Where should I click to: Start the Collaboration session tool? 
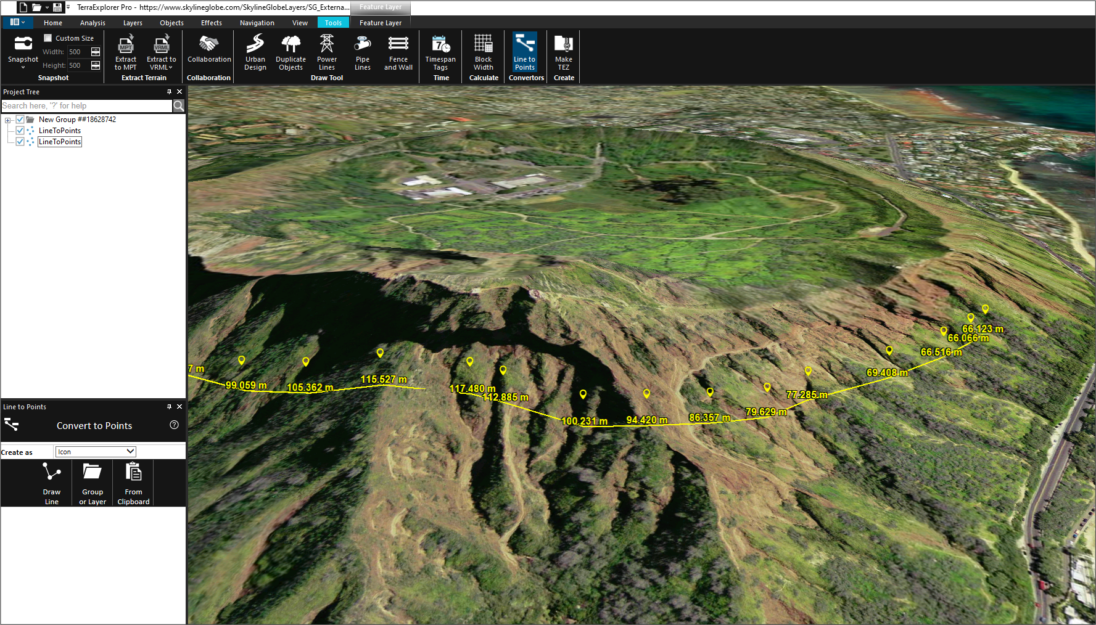[209, 49]
